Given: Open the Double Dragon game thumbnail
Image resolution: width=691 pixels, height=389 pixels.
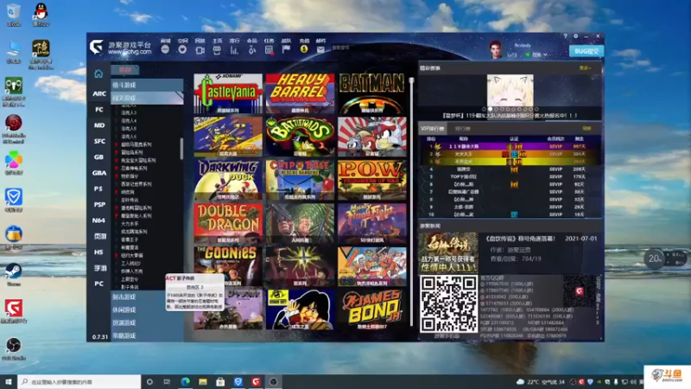Looking at the screenshot, I should point(228,223).
